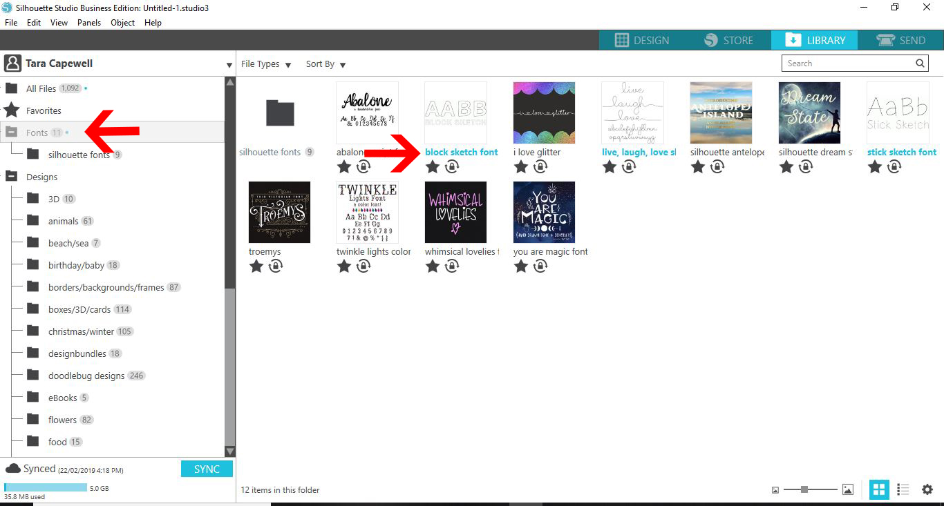Collapse the Fonts folder with its minus icon
944x506 pixels.
pos(12,132)
